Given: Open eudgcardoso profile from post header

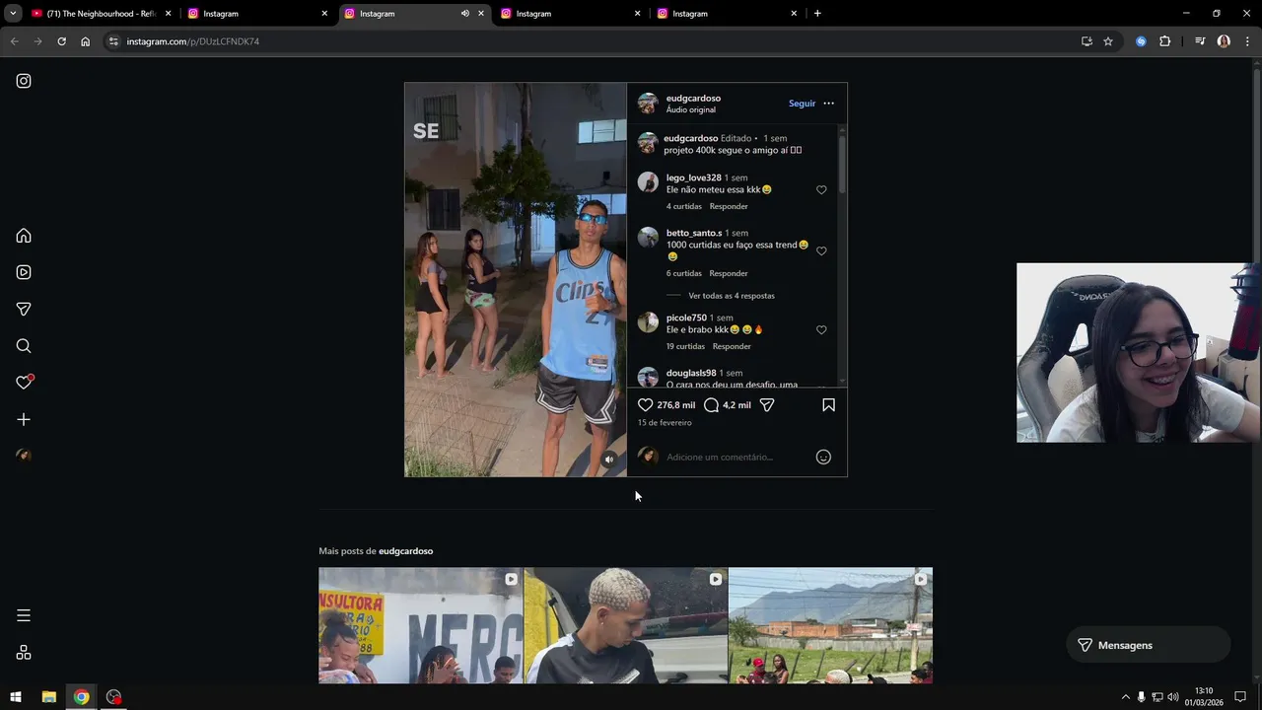Looking at the screenshot, I should coord(693,98).
